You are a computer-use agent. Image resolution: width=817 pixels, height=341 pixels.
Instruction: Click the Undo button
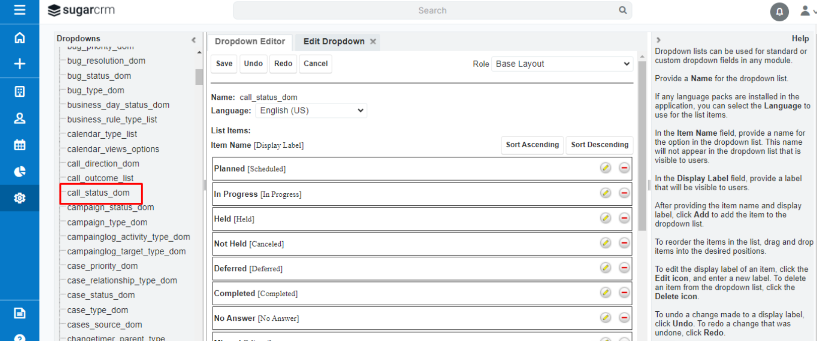254,64
